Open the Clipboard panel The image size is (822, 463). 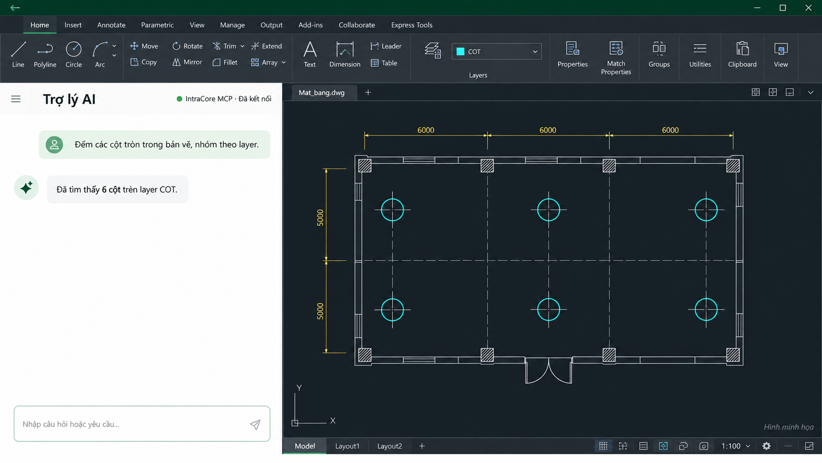742,55
